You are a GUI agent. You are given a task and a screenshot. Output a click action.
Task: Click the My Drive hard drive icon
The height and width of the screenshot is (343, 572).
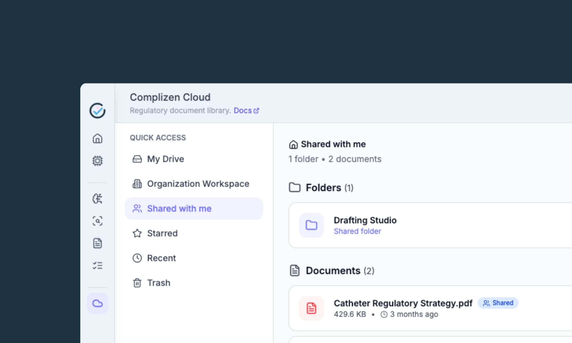(x=137, y=159)
